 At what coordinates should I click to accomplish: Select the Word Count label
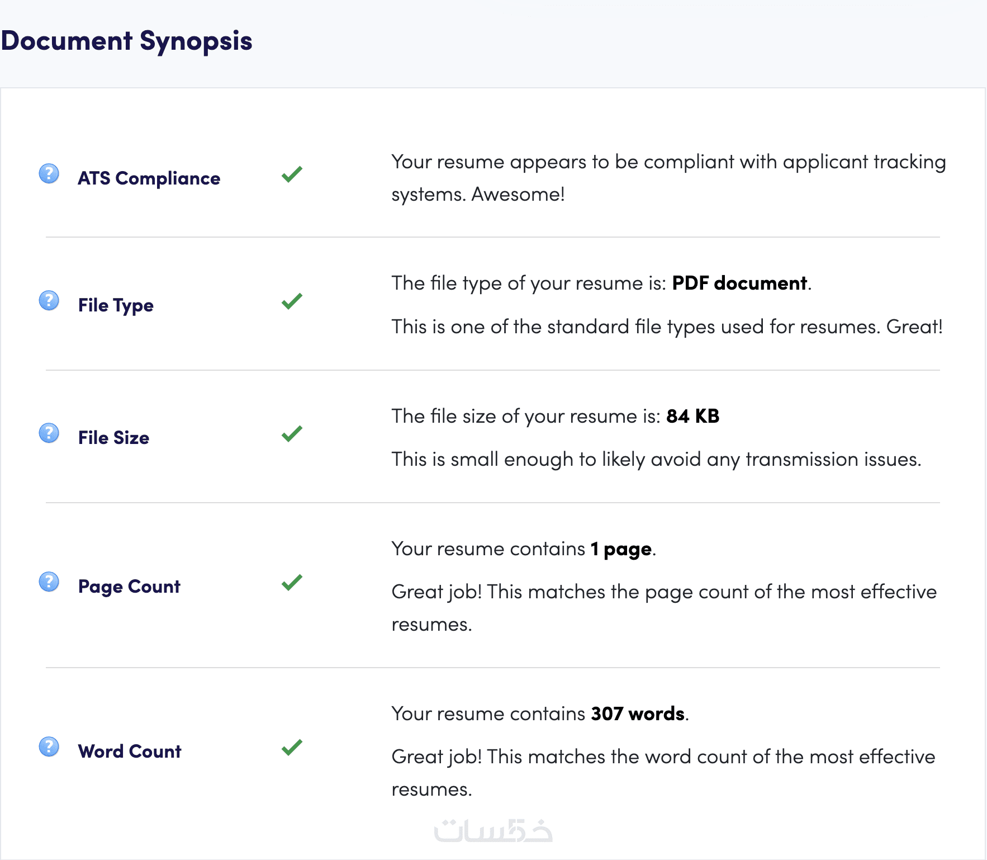pos(130,752)
